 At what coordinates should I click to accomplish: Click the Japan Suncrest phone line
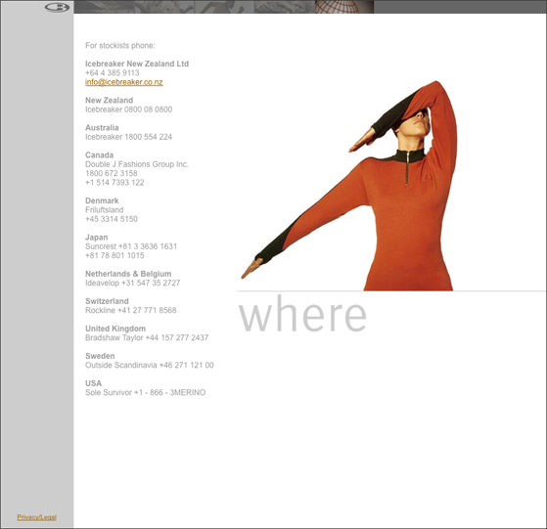click(131, 246)
